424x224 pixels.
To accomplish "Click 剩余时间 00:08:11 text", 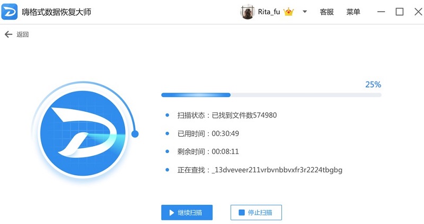I will click(x=208, y=151).
